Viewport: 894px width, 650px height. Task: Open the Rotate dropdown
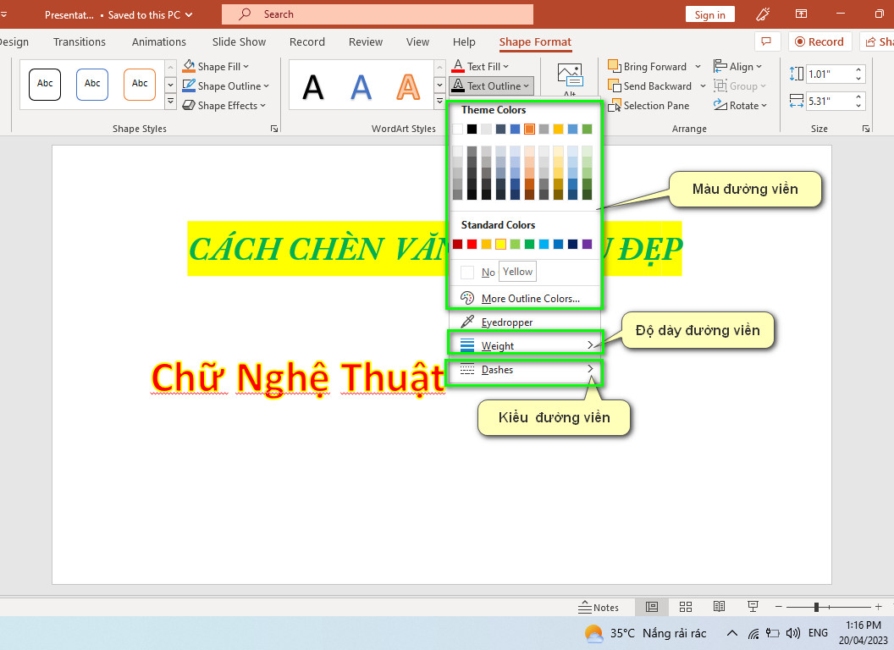click(x=740, y=106)
